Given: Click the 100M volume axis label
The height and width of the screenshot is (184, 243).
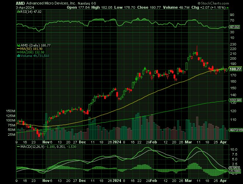Looking at the screenshot, I should [10, 120].
